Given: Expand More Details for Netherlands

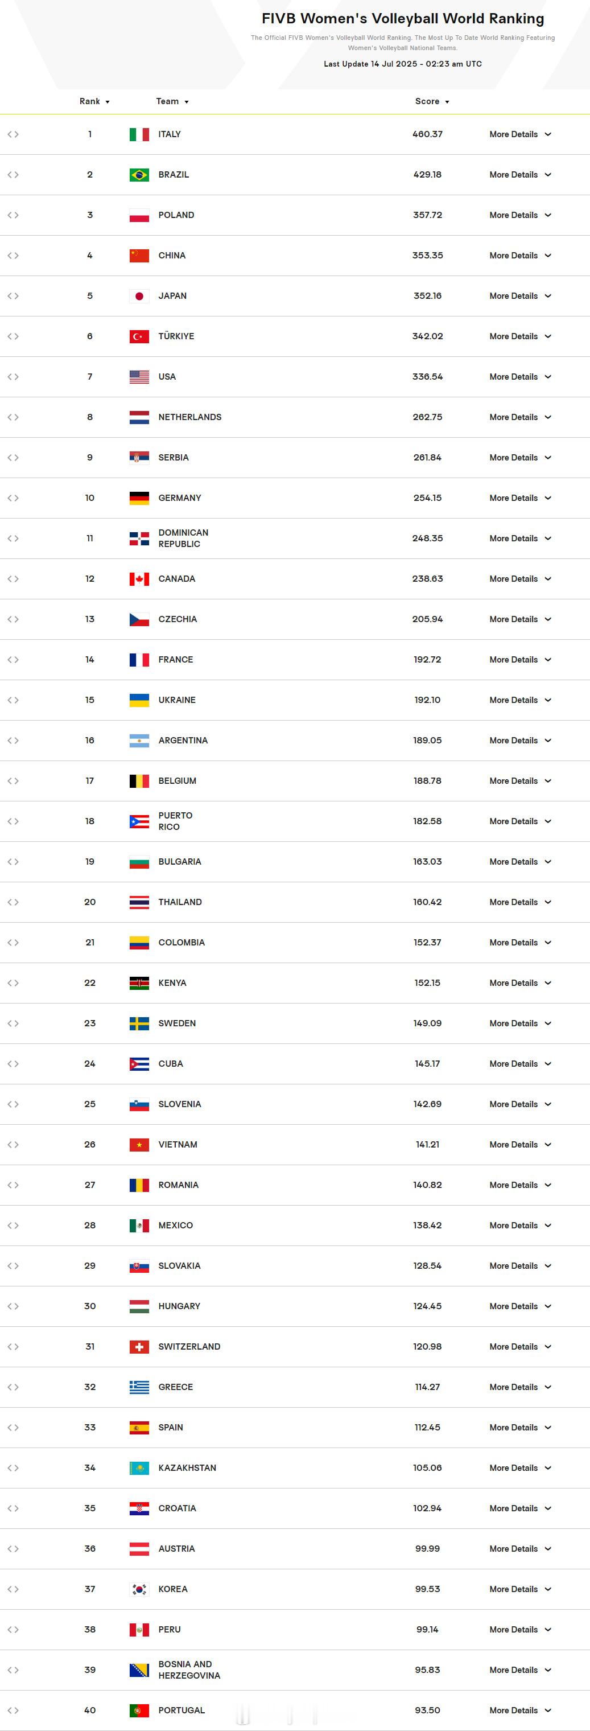Looking at the screenshot, I should click(520, 417).
